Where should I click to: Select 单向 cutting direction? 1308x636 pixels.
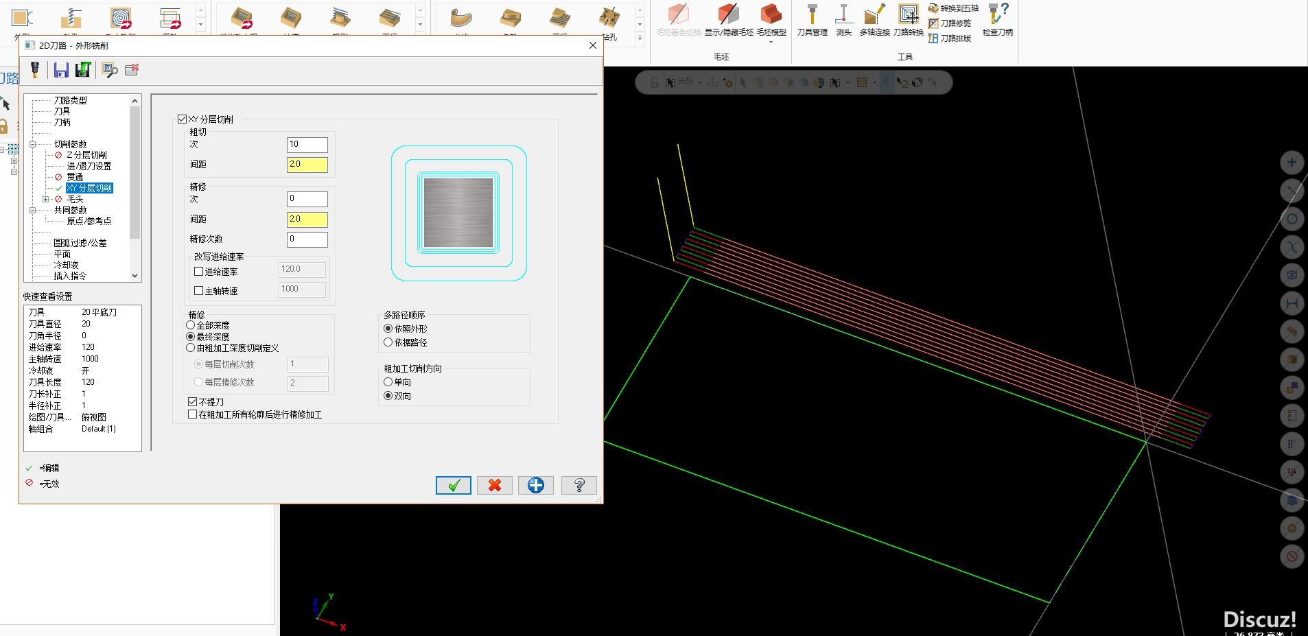point(388,382)
